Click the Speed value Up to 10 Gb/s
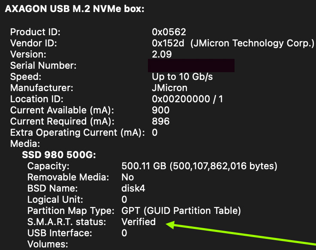Viewport: 316px width, 250px height. point(182,77)
